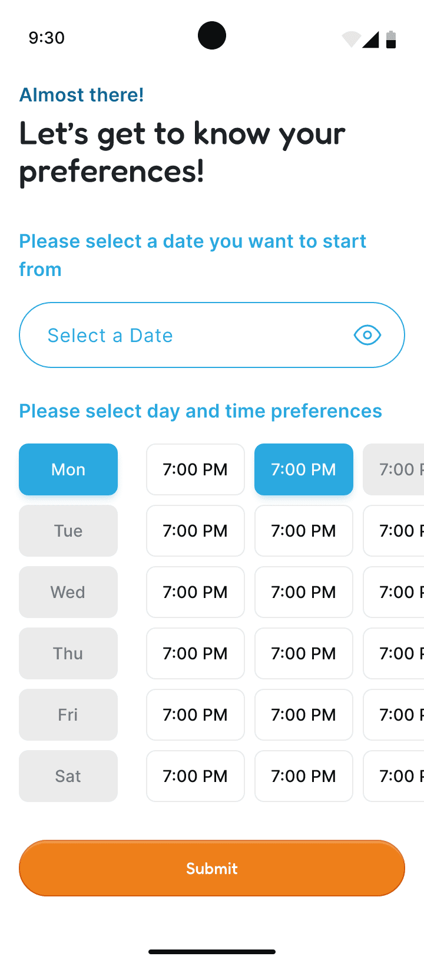This screenshot has height=966, width=424.
Task: Click the eye icon in date field
Action: click(367, 335)
